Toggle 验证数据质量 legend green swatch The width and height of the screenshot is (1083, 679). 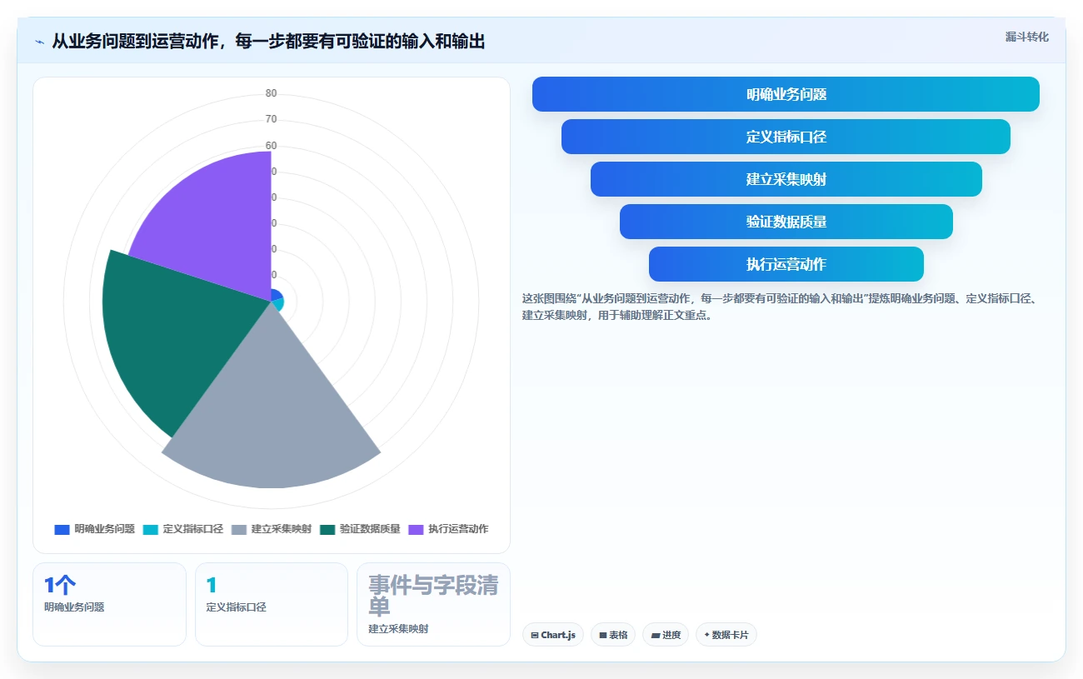coord(327,529)
